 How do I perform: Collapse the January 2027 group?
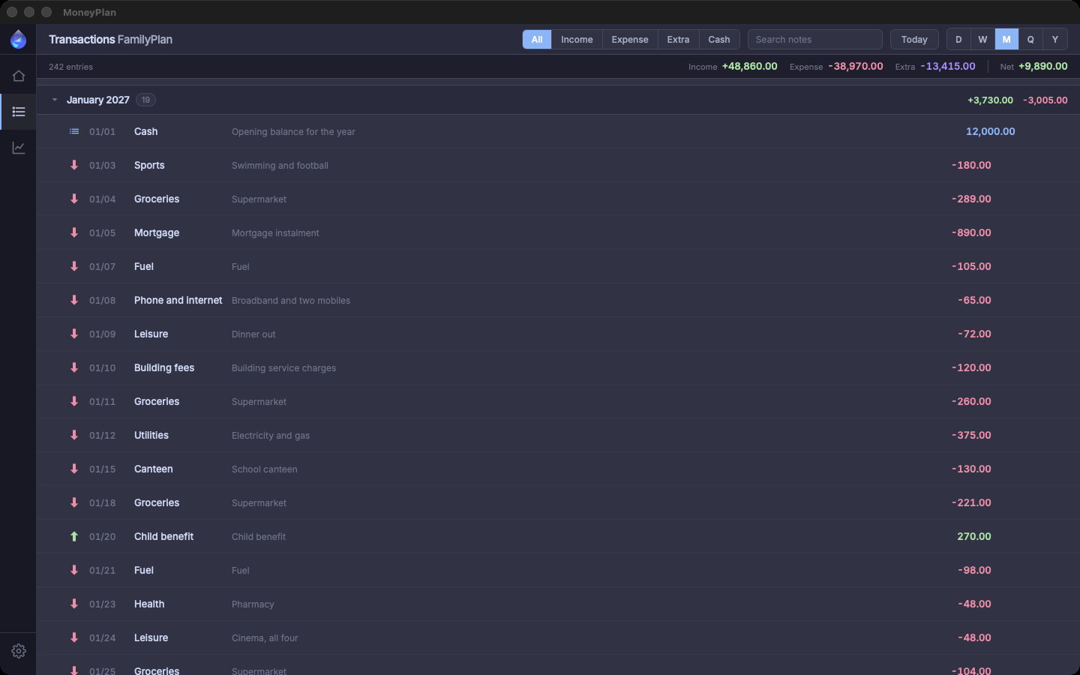[55, 100]
